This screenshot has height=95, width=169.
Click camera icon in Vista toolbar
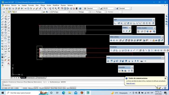click(x=142, y=61)
